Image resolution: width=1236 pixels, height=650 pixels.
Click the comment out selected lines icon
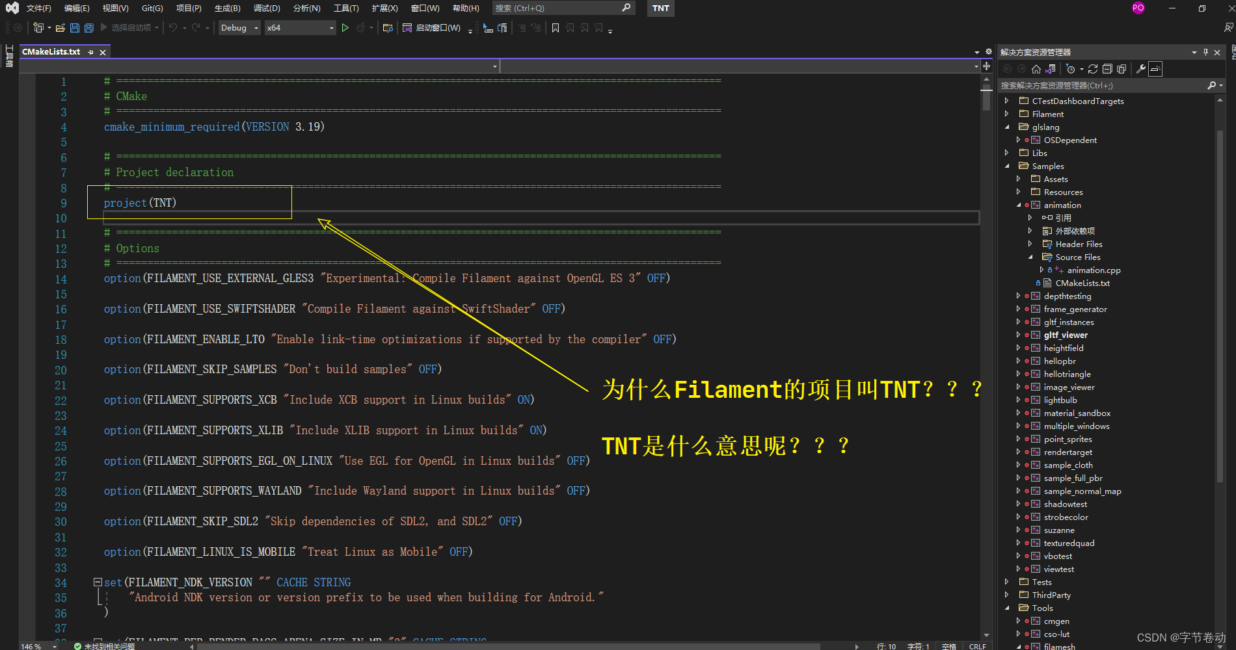pos(522,28)
